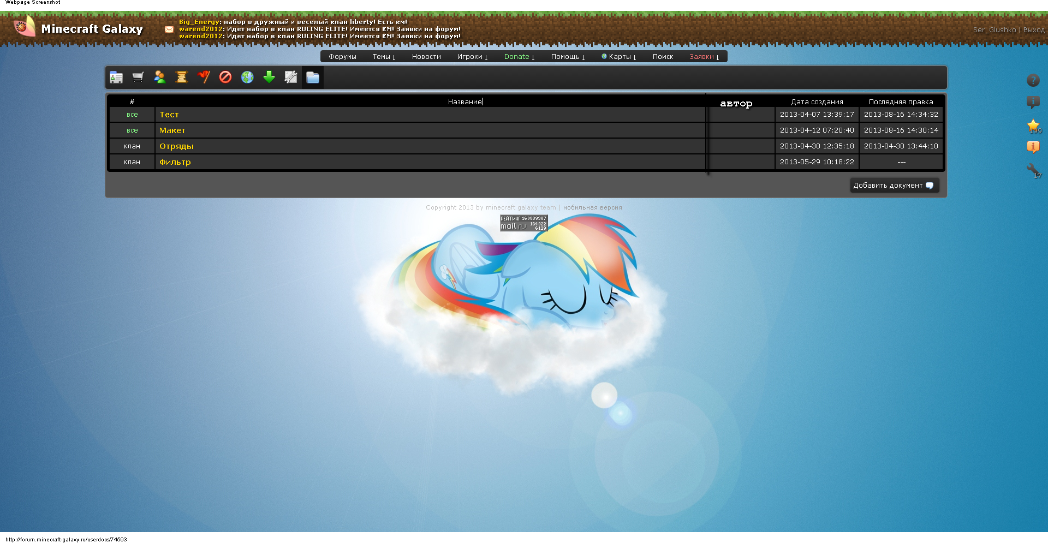Expand the Темы dropdown menu
The height and width of the screenshot is (543, 1048).
click(384, 57)
